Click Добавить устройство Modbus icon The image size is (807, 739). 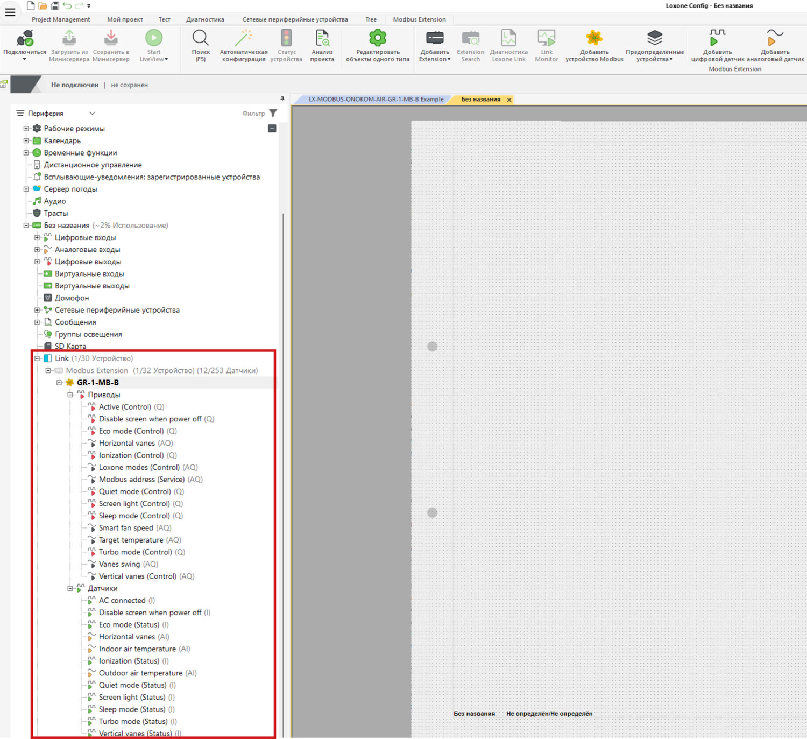594,39
